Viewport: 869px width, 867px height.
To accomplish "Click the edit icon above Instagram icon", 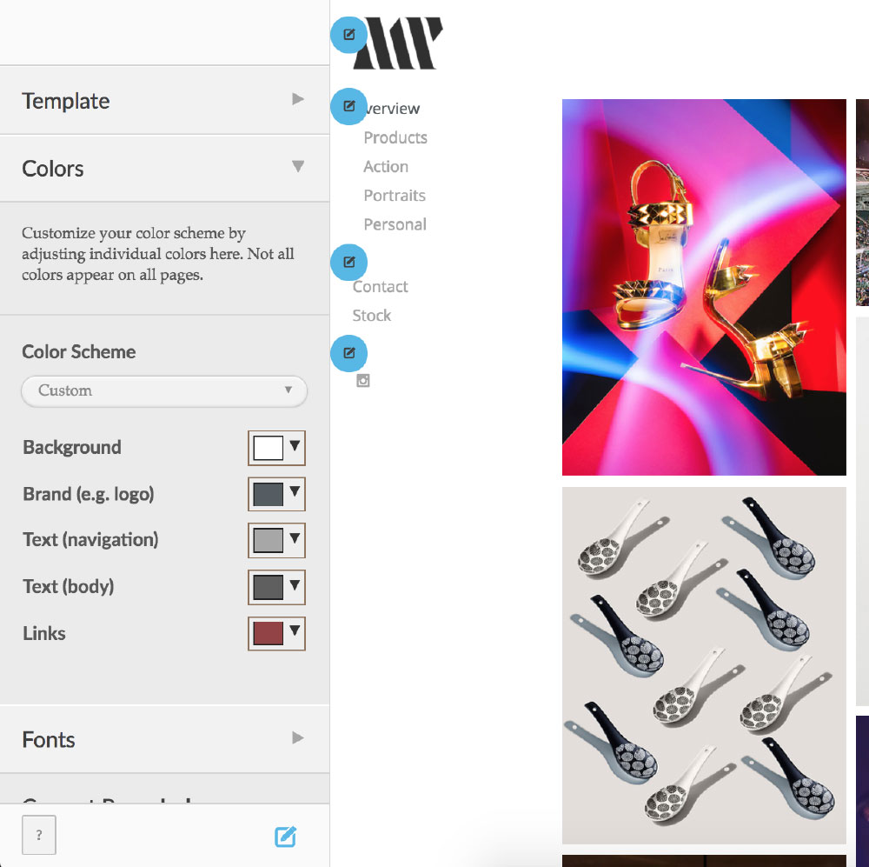I will 348,353.
